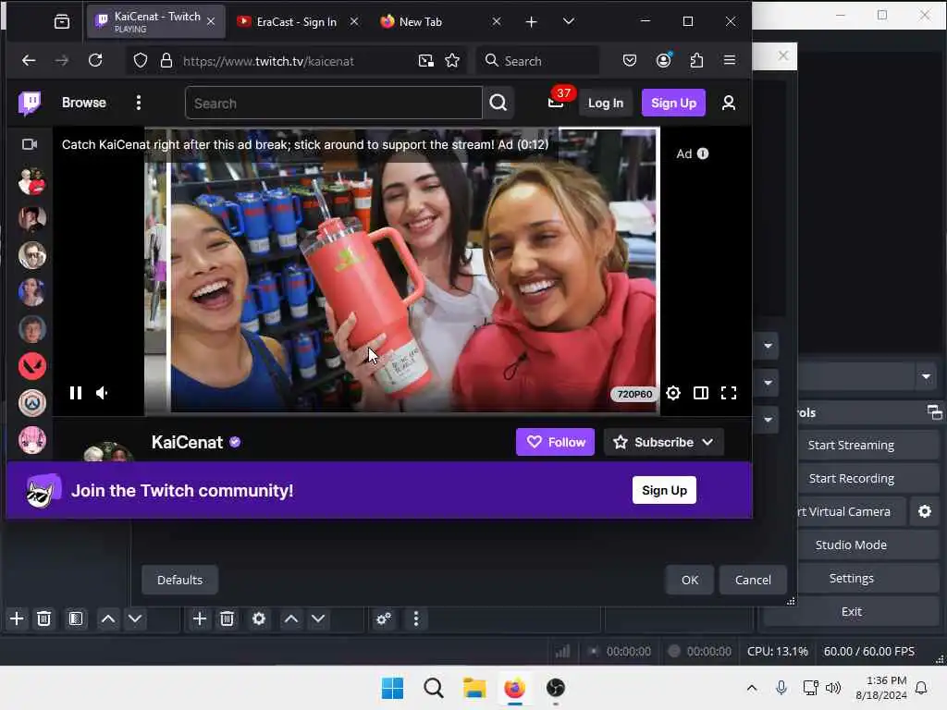Click the camera icon in Twitch sidebar

click(x=30, y=144)
